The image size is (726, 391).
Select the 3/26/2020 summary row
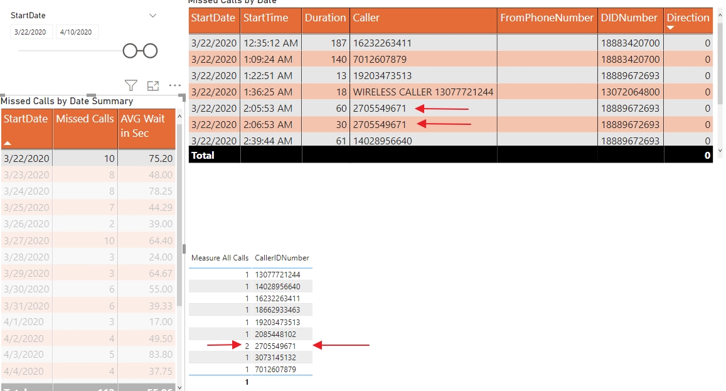click(x=88, y=223)
